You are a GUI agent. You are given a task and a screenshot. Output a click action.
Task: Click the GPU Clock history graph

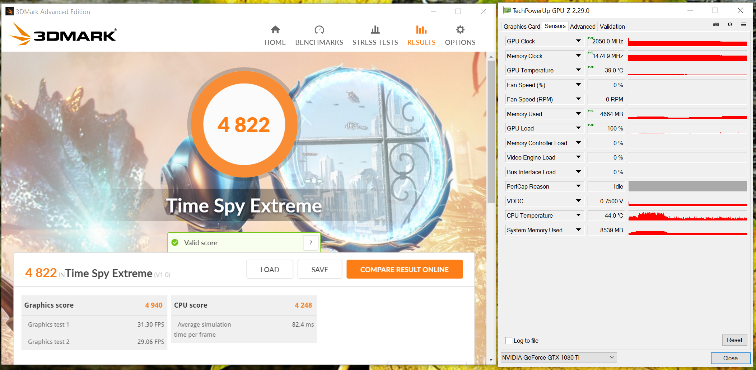tap(687, 41)
